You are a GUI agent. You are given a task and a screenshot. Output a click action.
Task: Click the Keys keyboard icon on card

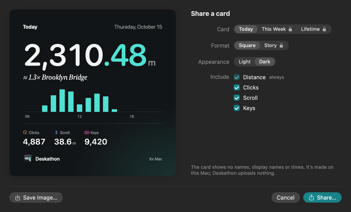[x=86, y=133]
